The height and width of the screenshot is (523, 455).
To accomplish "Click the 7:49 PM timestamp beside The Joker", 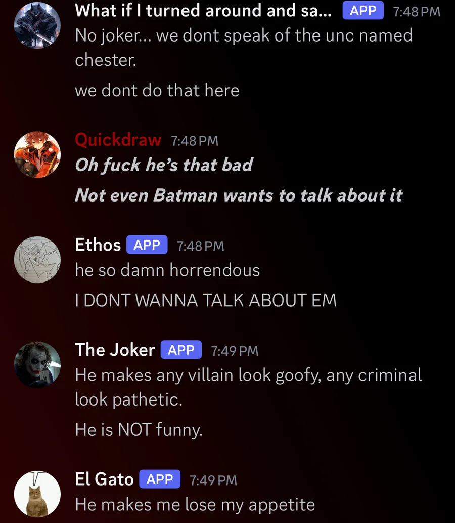I will 235,351.
